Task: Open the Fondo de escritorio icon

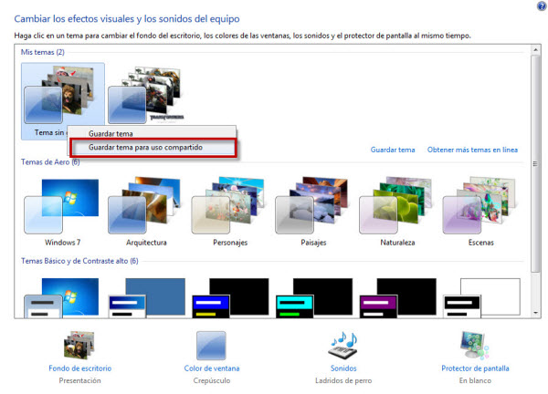Action: [x=79, y=344]
